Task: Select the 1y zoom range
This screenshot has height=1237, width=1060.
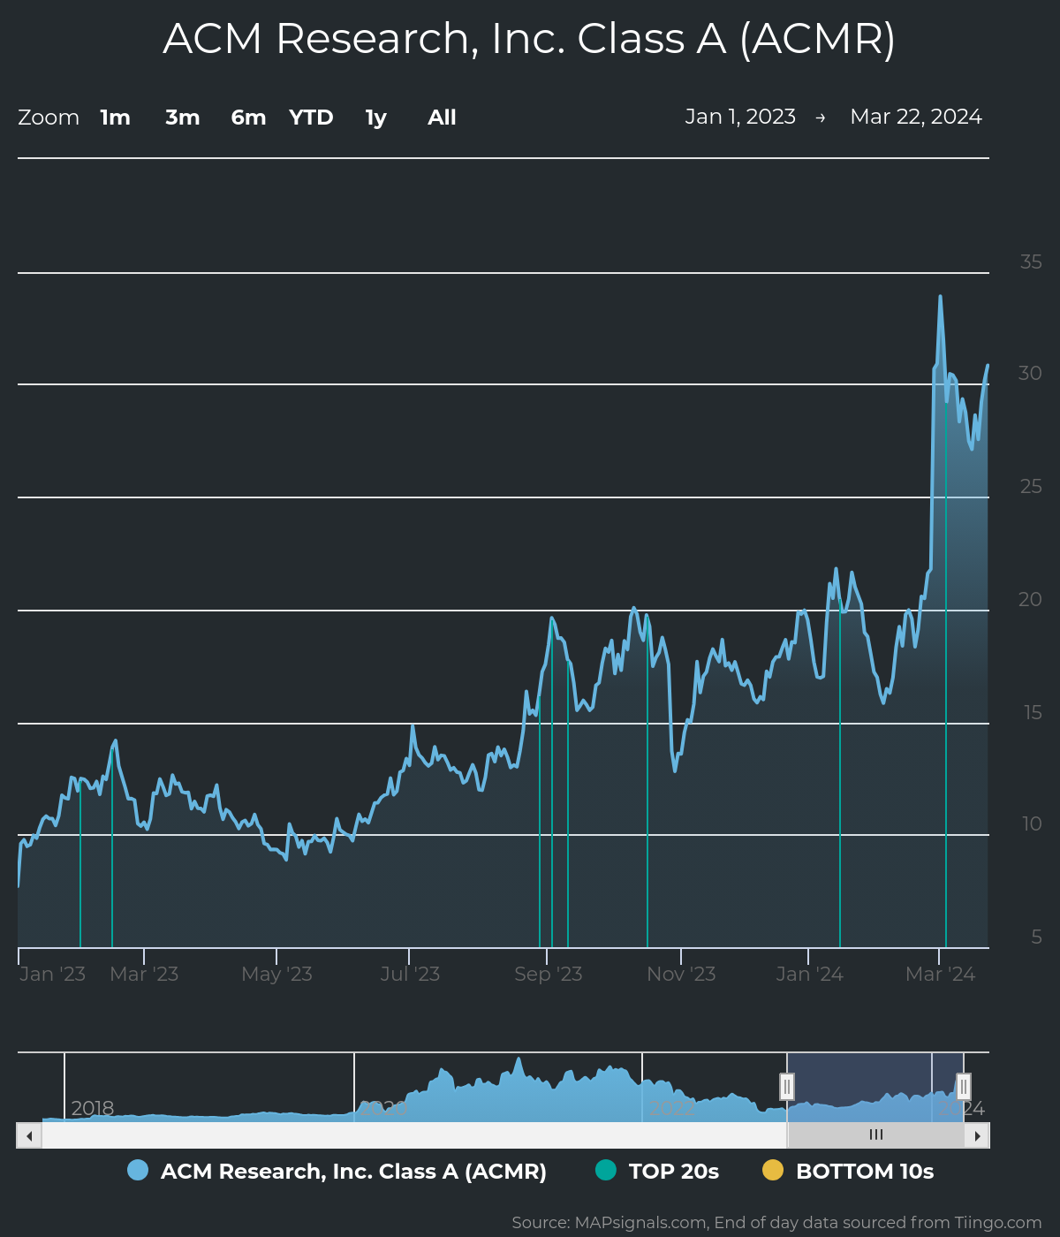Action: (375, 117)
